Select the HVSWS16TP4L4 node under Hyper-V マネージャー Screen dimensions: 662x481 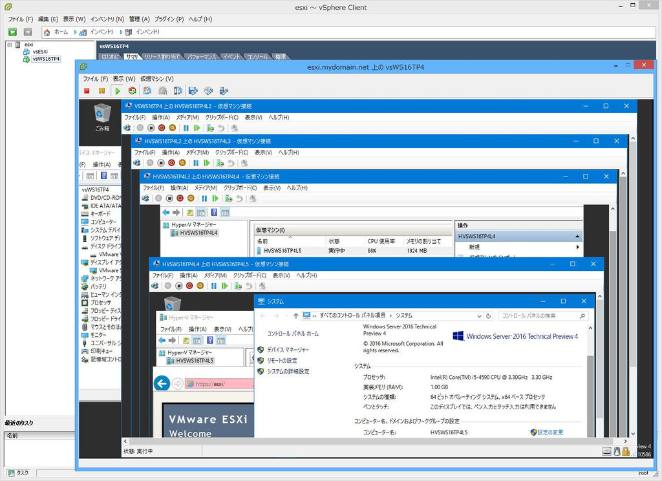click(x=198, y=233)
